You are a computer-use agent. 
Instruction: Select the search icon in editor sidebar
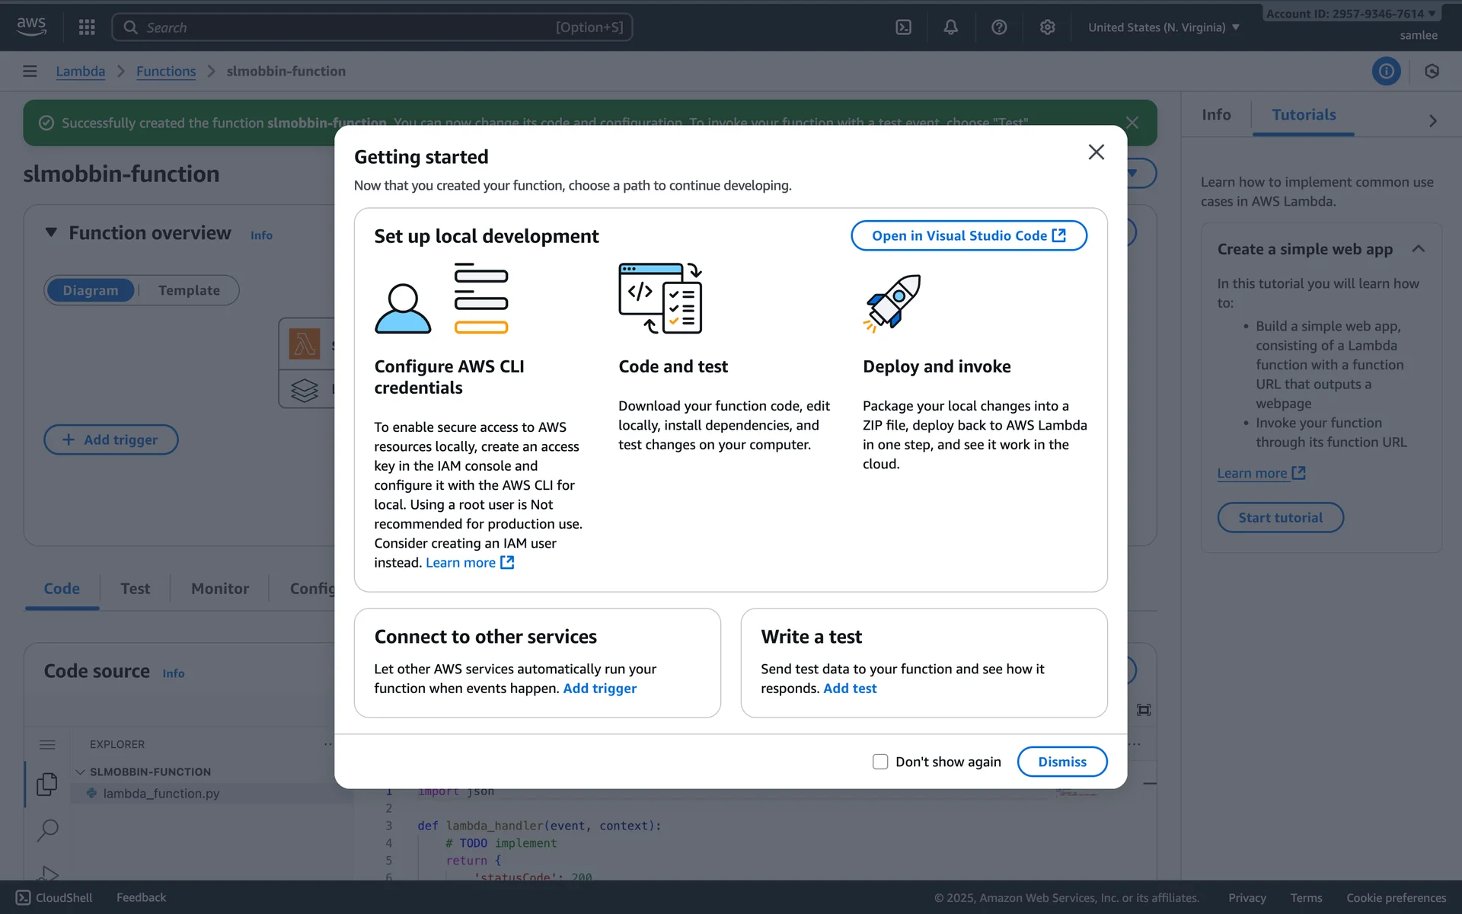tap(47, 829)
